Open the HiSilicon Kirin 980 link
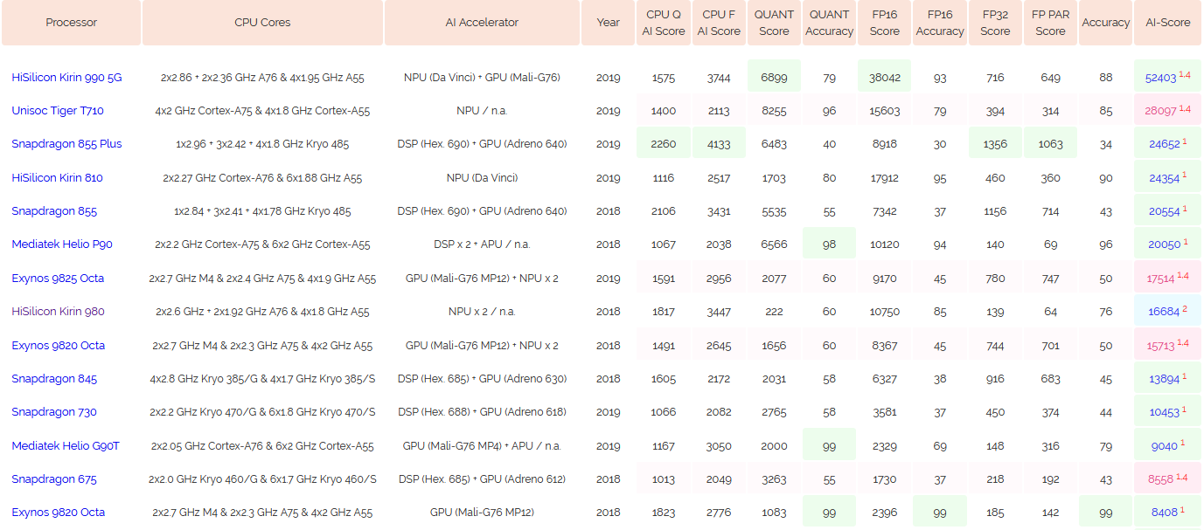 click(58, 312)
